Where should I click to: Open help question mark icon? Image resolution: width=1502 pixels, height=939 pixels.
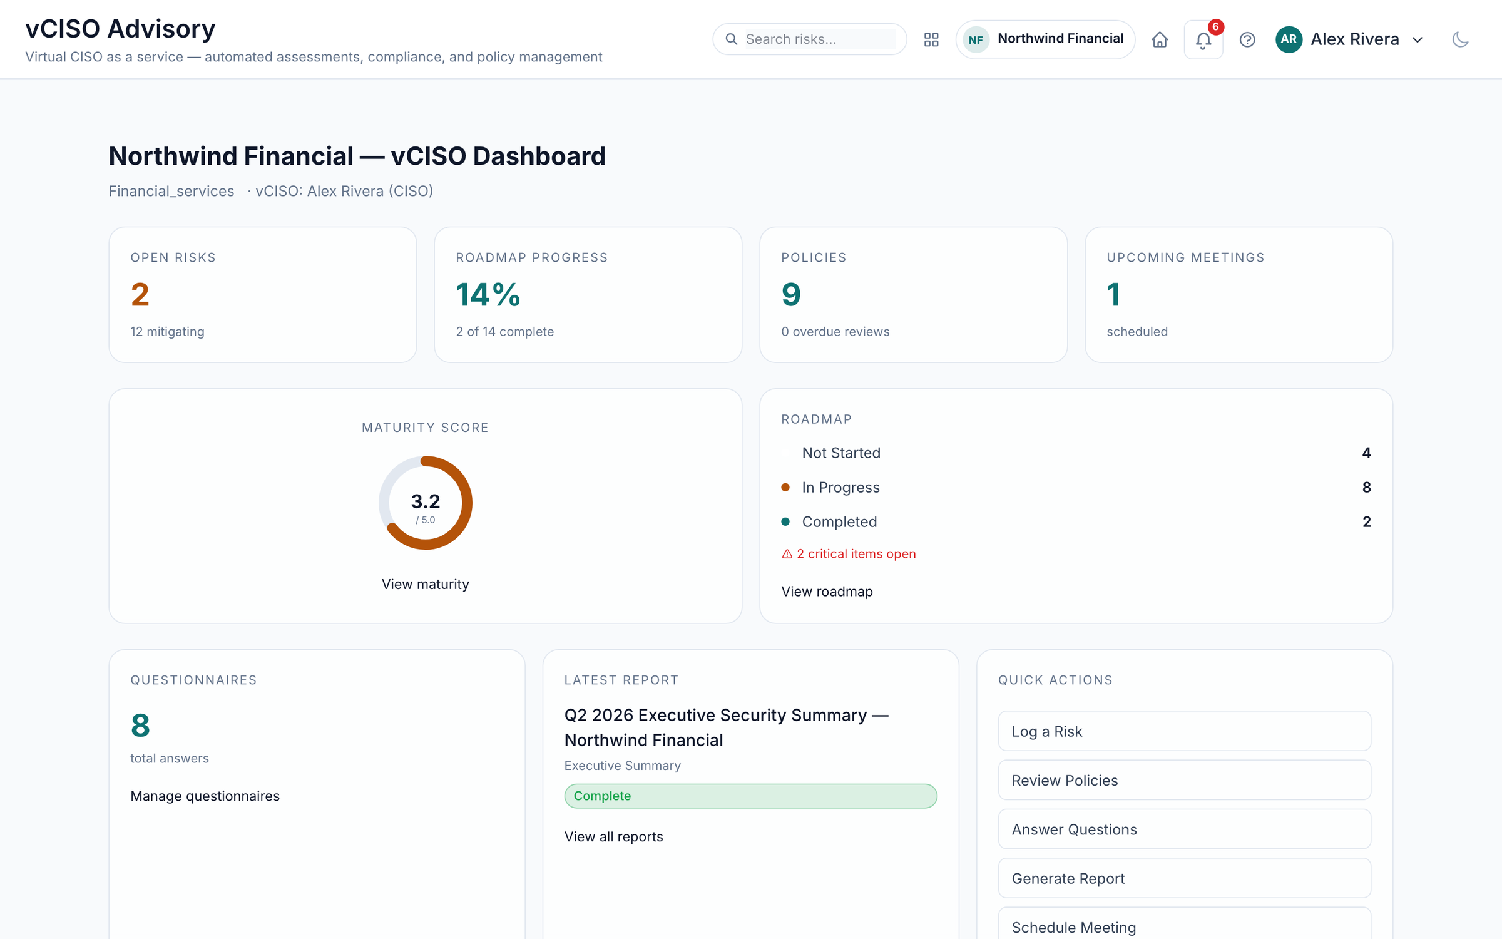coord(1247,39)
